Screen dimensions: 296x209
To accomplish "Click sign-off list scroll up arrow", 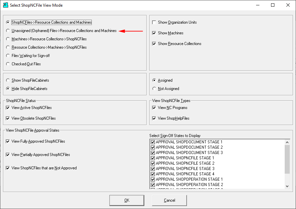I will (x=287, y=142).
